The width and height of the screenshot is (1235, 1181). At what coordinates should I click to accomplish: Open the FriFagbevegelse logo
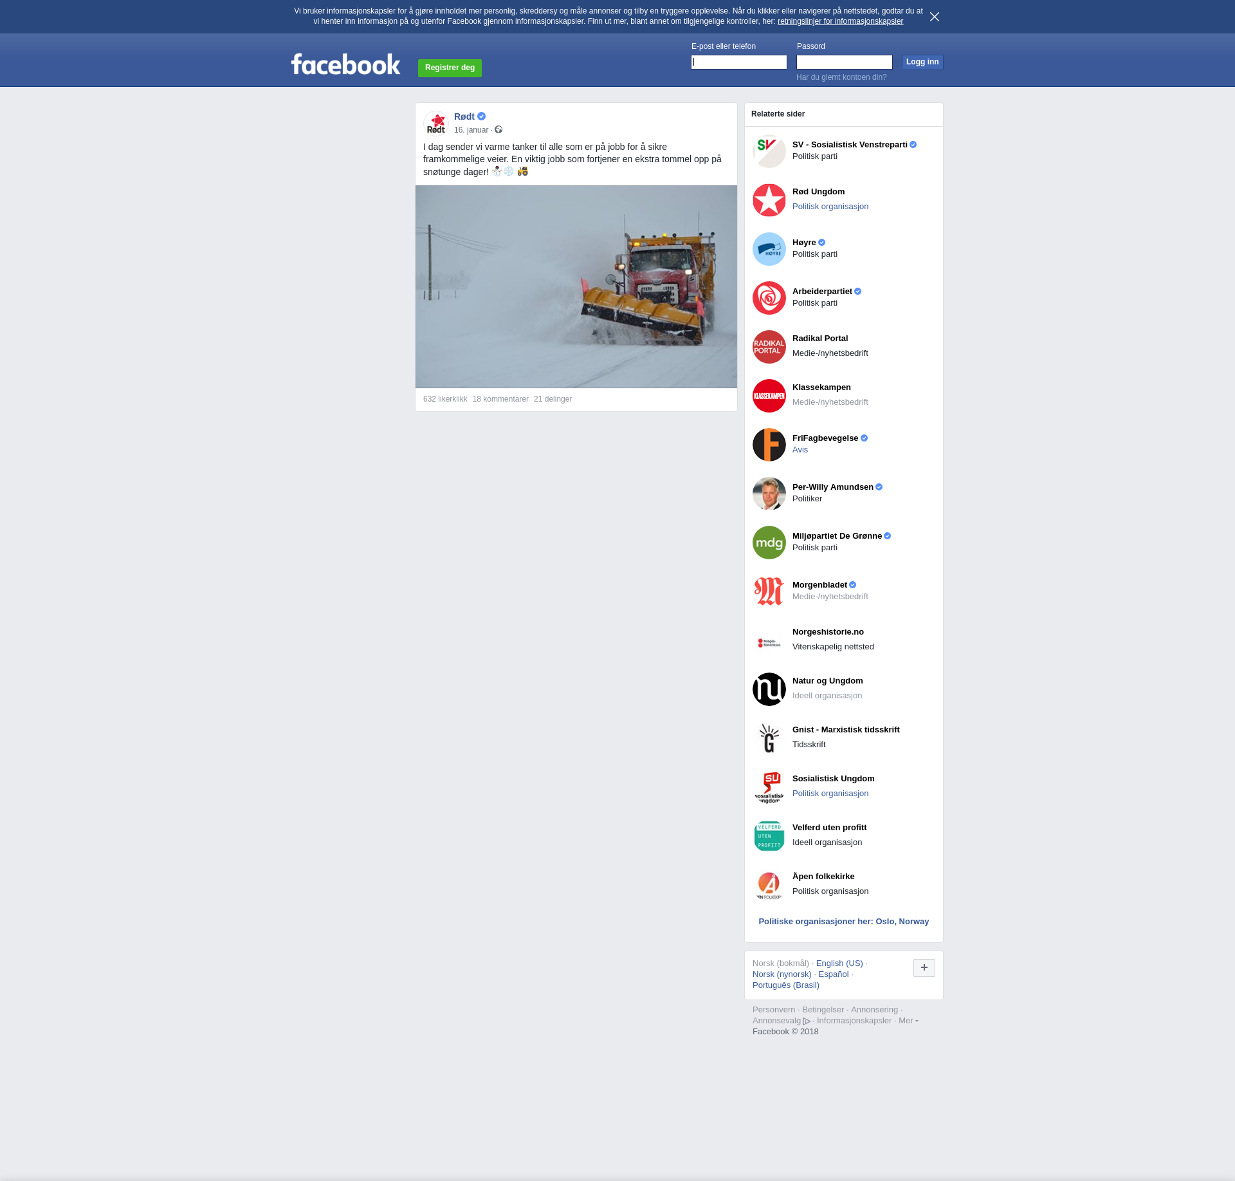pyautogui.click(x=769, y=445)
